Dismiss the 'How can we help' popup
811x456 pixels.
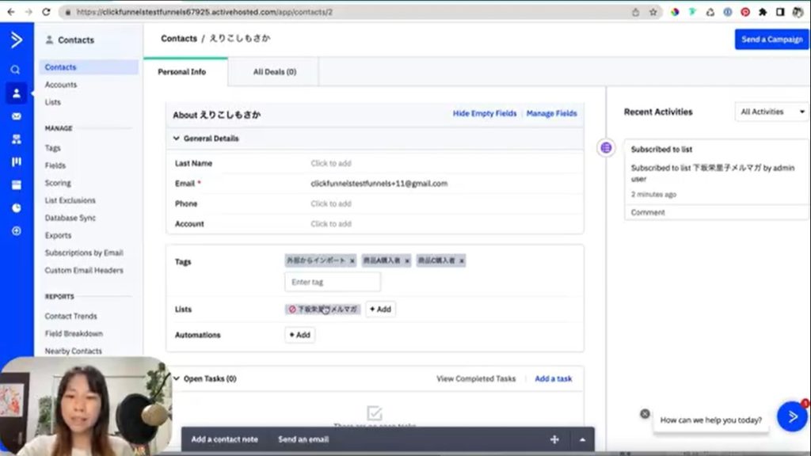point(645,413)
